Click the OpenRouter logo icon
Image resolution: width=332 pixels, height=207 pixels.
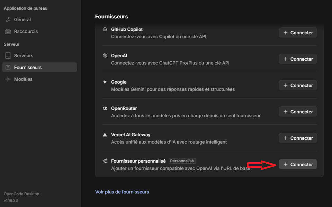pyautogui.click(x=105, y=108)
